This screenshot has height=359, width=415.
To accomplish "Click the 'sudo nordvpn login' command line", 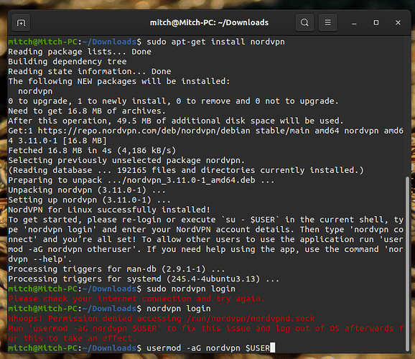I will [x=191, y=289].
